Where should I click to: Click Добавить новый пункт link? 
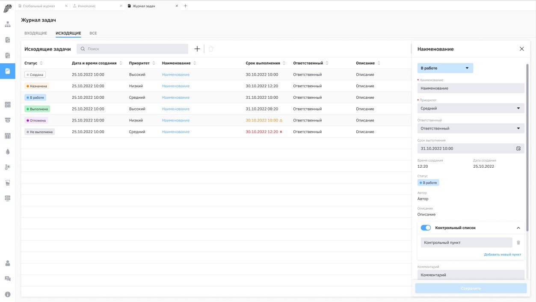(x=502, y=255)
